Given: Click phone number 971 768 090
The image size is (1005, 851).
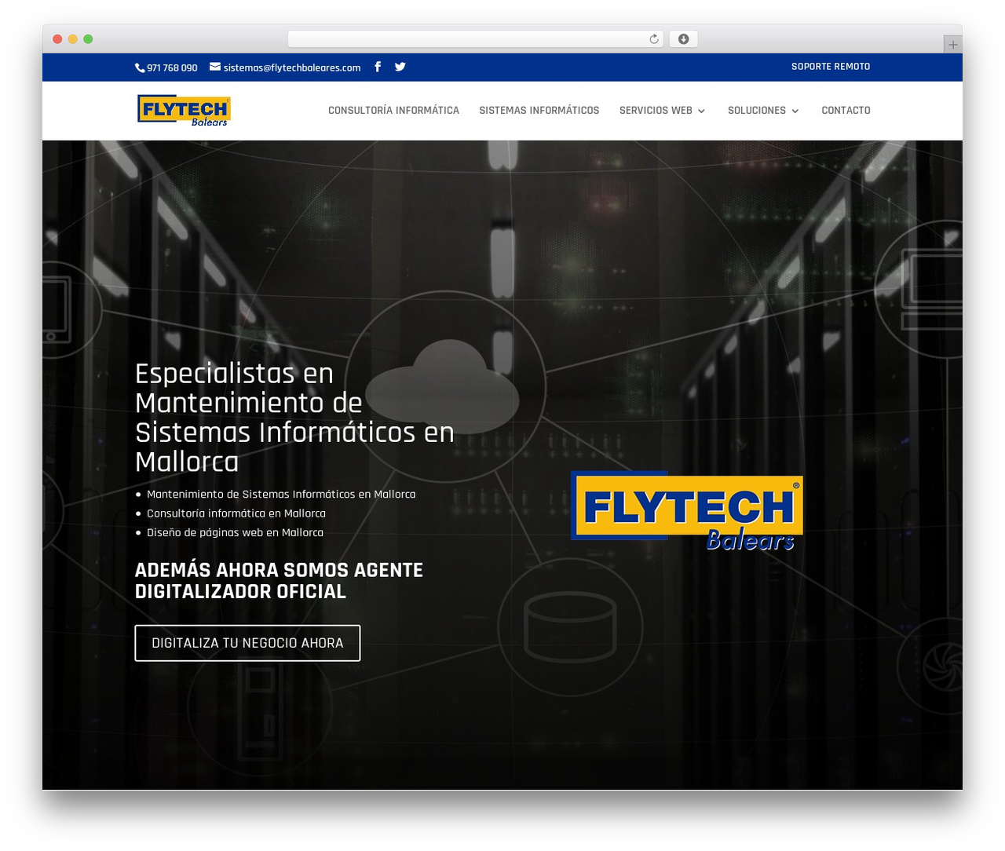Looking at the screenshot, I should tap(172, 68).
